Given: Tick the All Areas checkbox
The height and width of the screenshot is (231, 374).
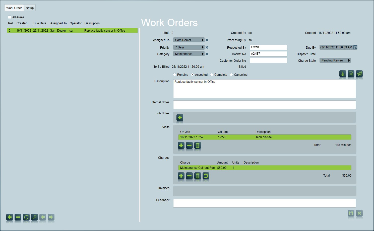Looking at the screenshot, I should (10, 17).
